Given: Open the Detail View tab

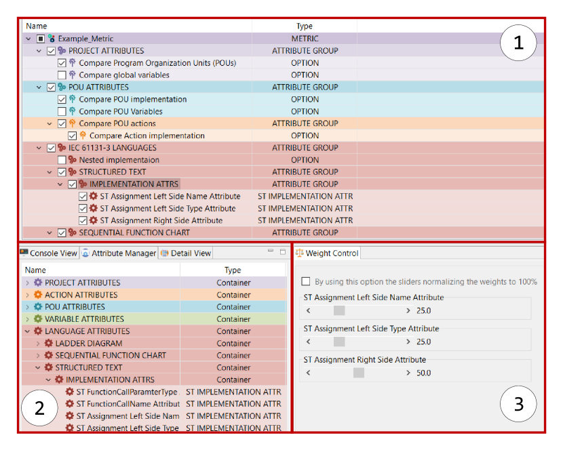Looking at the screenshot, I should point(186,253).
